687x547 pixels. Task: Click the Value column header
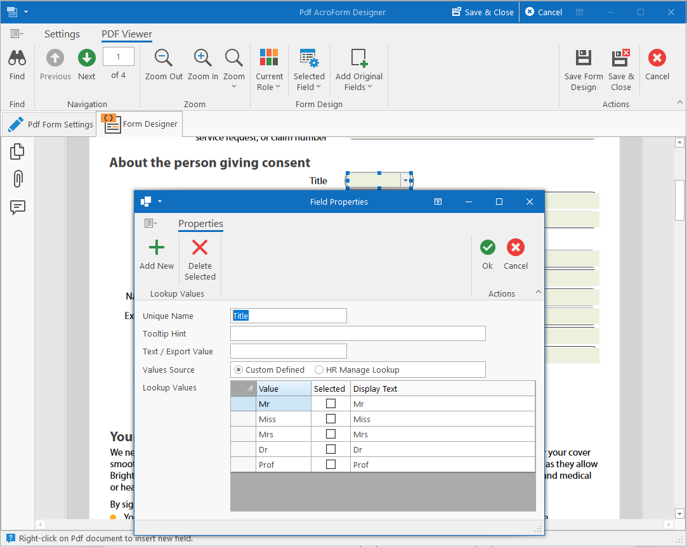284,389
